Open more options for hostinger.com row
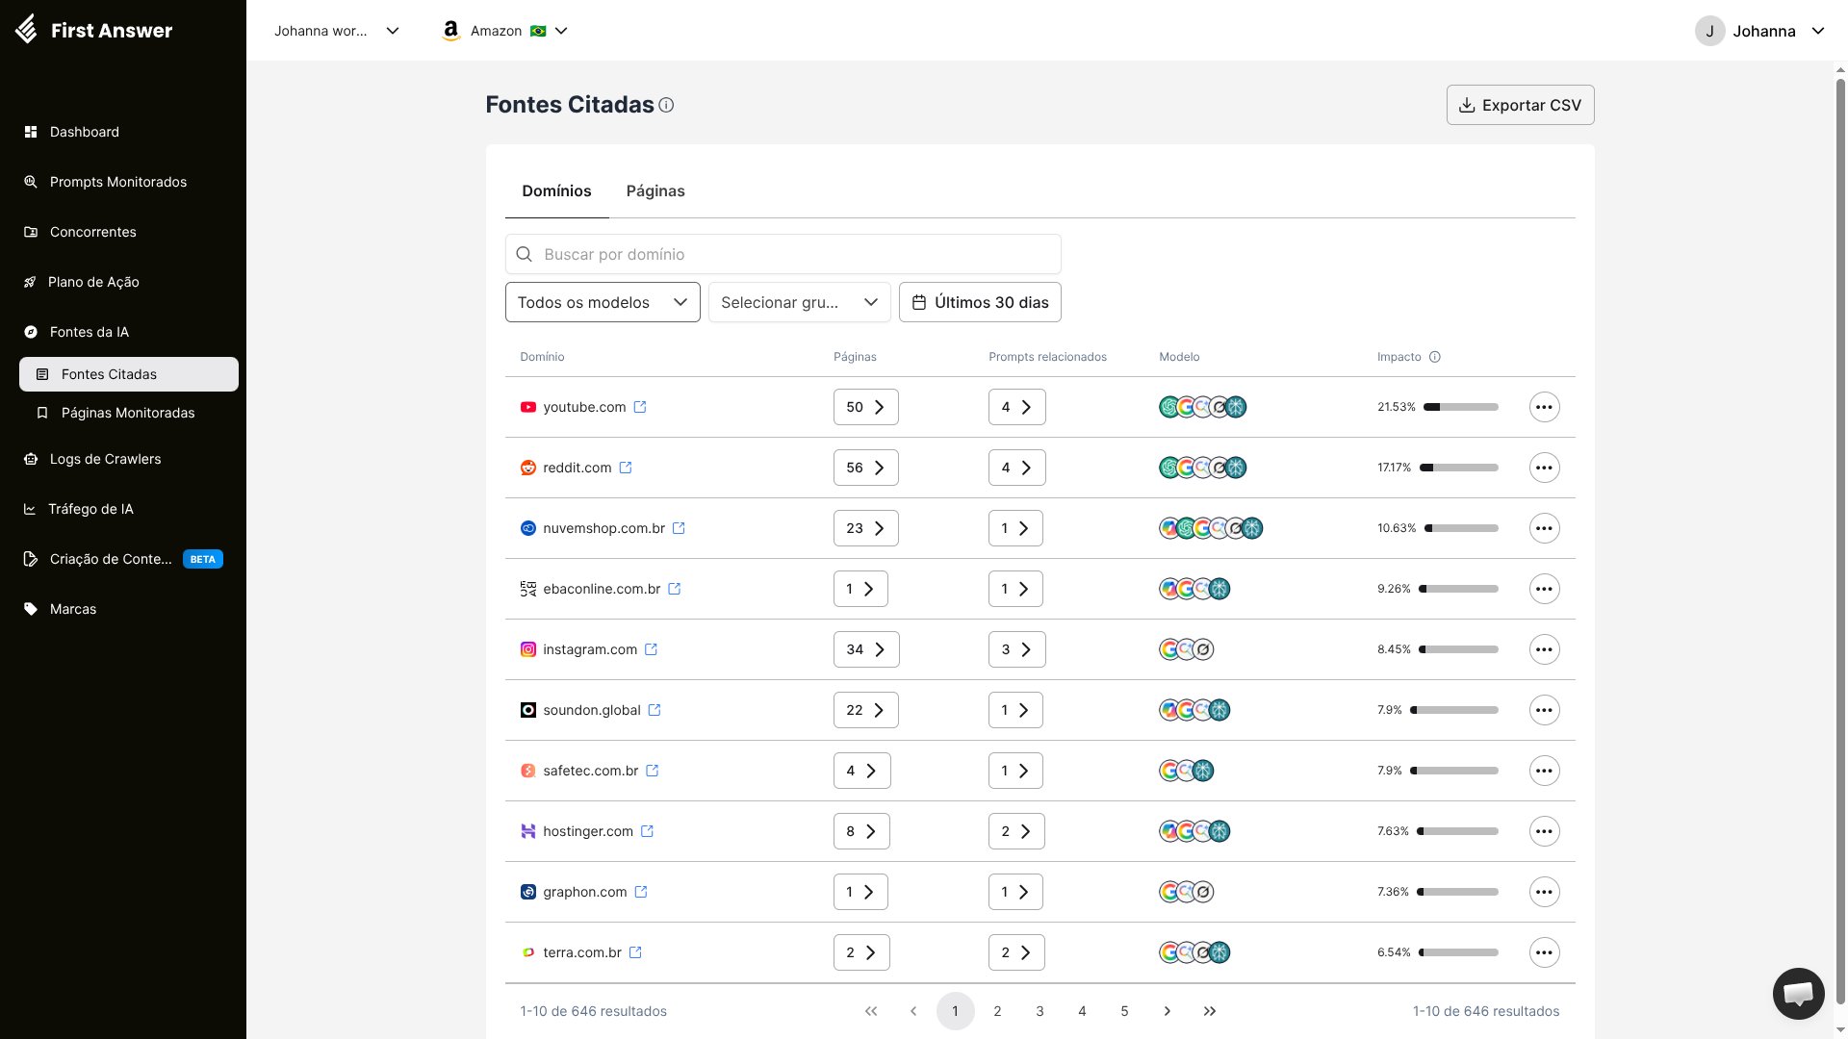Image resolution: width=1848 pixels, height=1039 pixels. [1544, 831]
